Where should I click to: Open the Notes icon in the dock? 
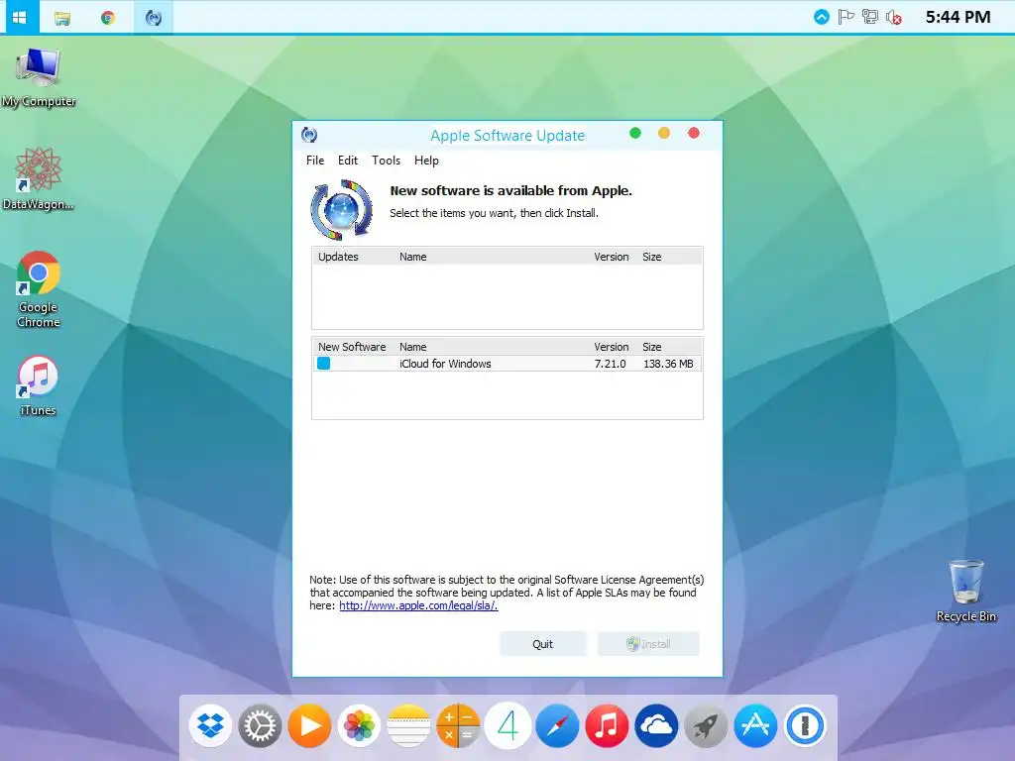pos(408,725)
